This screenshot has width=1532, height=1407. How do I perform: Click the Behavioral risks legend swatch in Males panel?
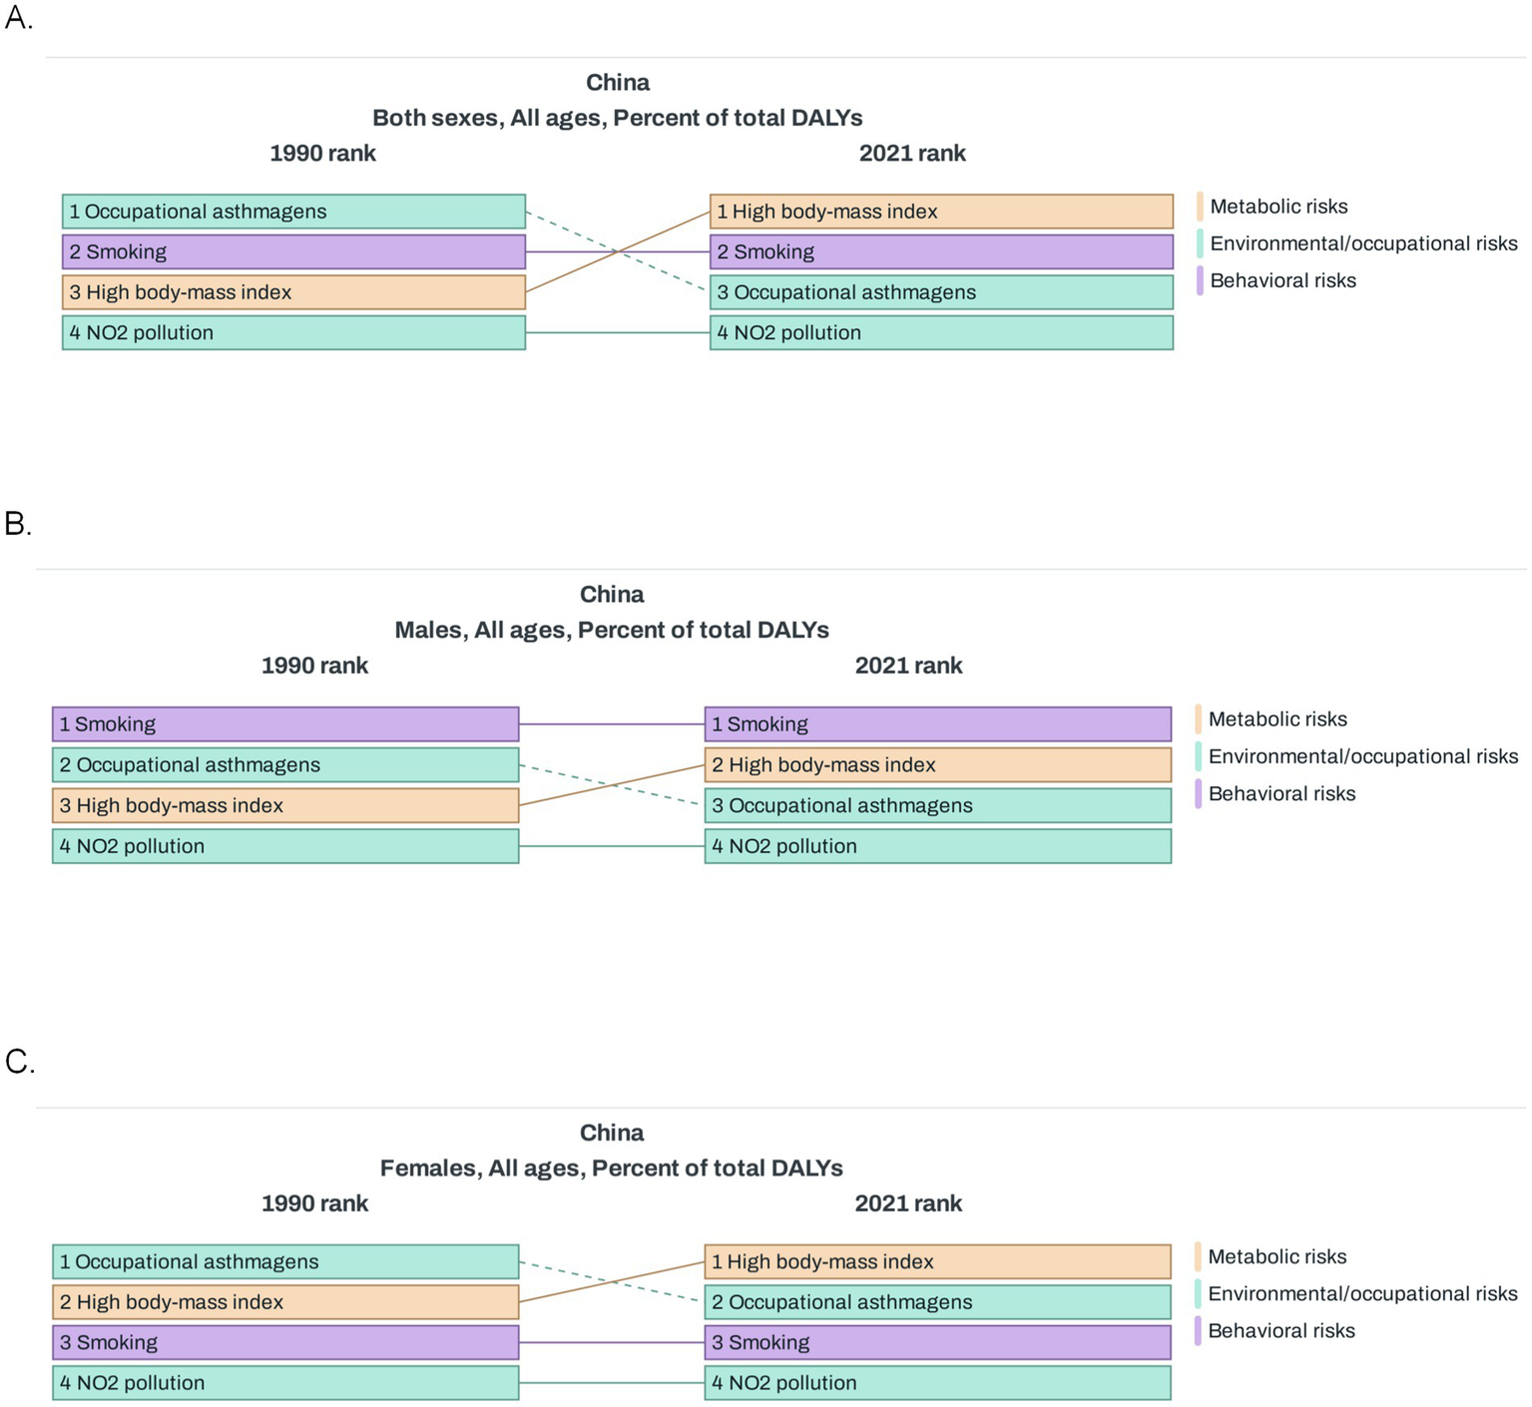click(x=1198, y=794)
